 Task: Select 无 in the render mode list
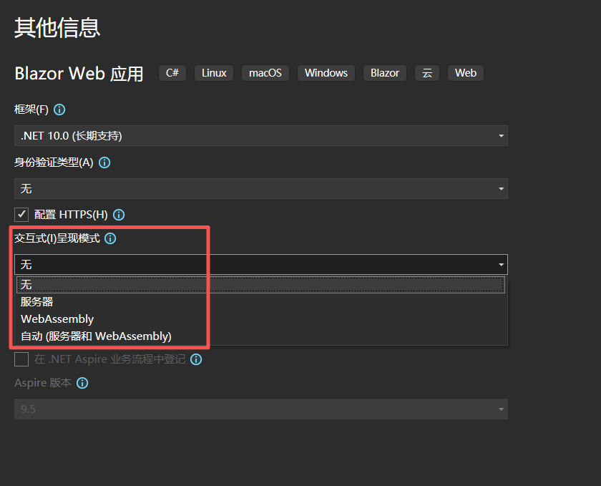point(260,285)
